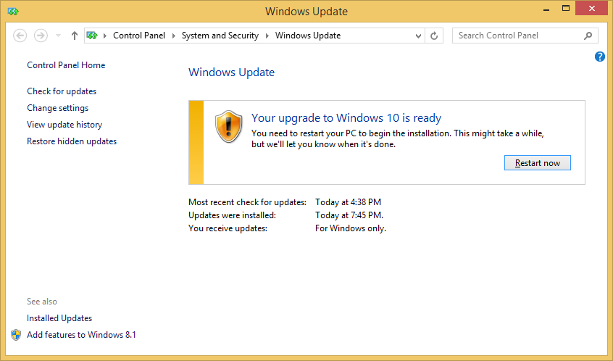Click the 'For Windows only.' text

[351, 228]
